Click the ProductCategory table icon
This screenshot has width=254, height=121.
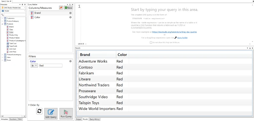5,21
